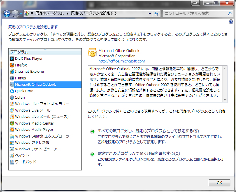Select Microsoft Office Outlook list row
Viewport: 236px width, 192px height.
[x=45, y=85]
